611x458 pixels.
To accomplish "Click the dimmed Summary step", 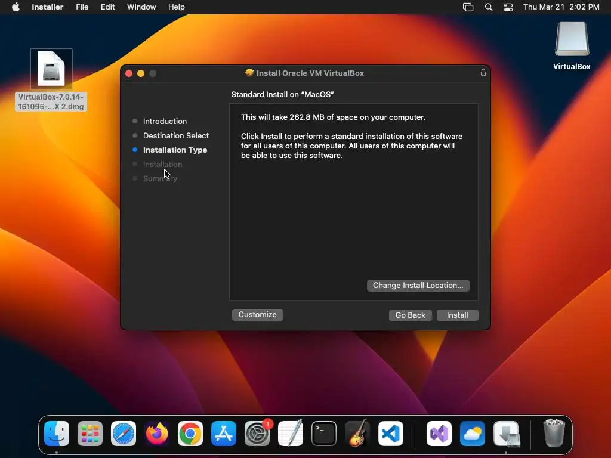I will pyautogui.click(x=160, y=179).
